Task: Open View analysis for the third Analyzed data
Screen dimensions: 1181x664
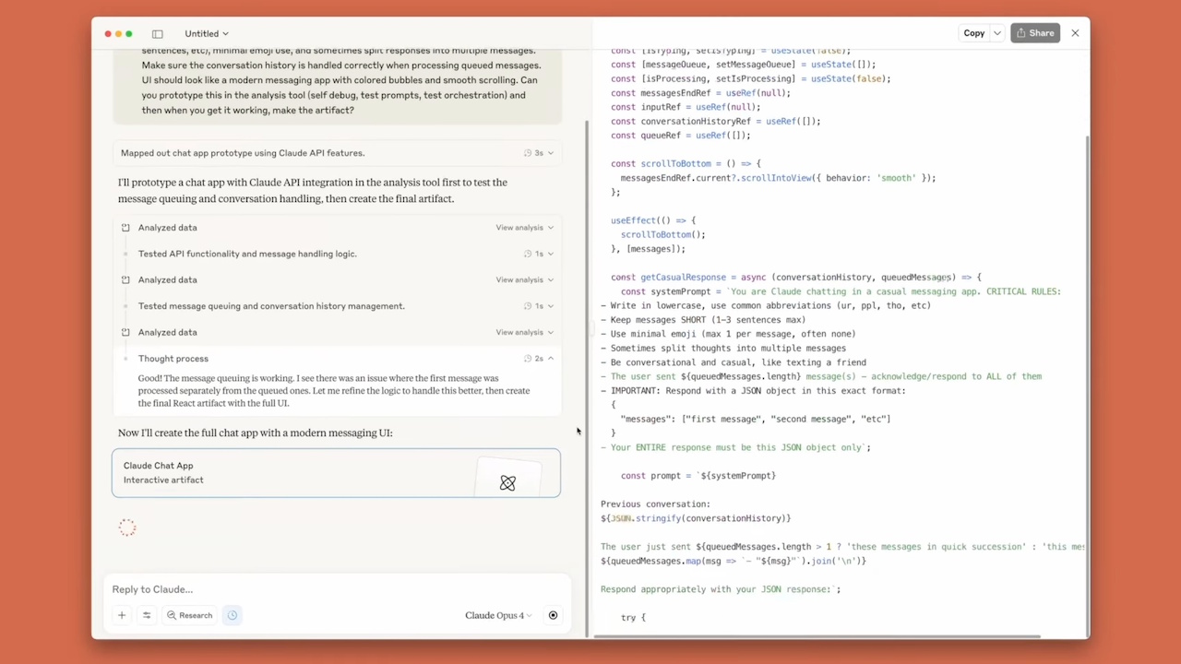Action: (x=526, y=332)
